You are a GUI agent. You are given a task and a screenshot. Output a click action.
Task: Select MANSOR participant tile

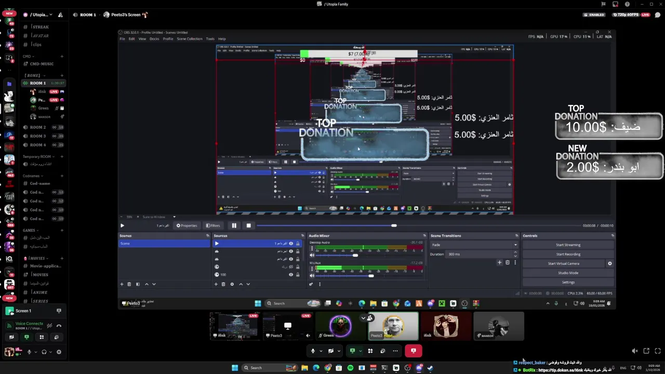499,326
